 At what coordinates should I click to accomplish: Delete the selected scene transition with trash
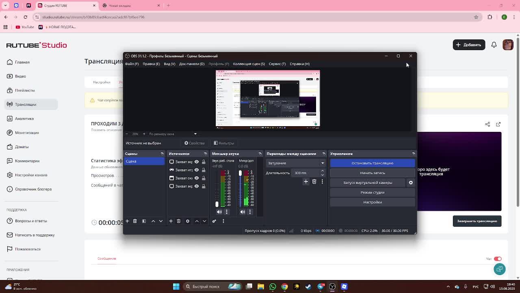[314, 181]
